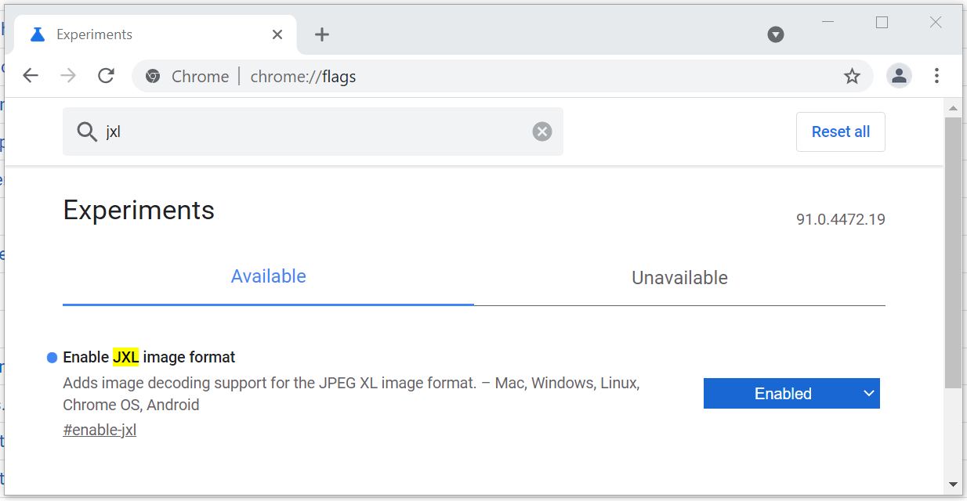Select the Experiments browser tab
Viewport: 967px width, 501px height.
[x=157, y=34]
